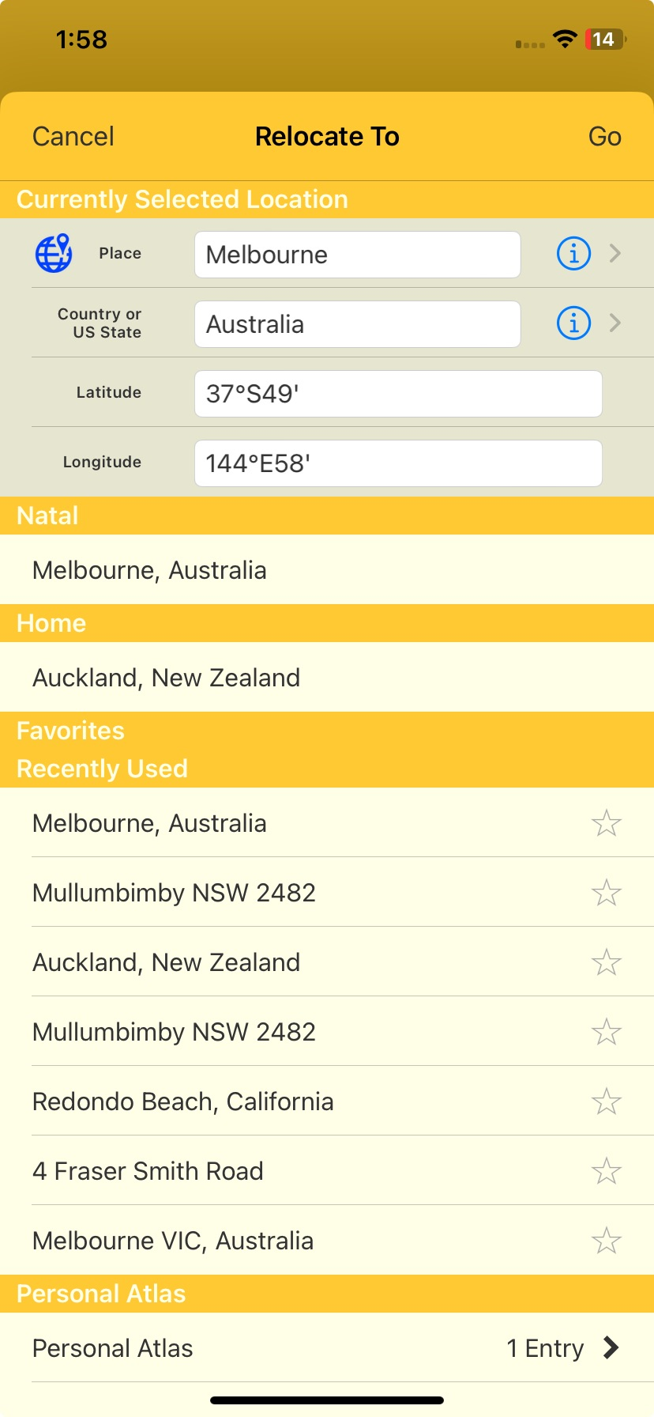
Task: Toggle favorite star for 4 Fraser Smith Road
Action: [x=606, y=1171]
